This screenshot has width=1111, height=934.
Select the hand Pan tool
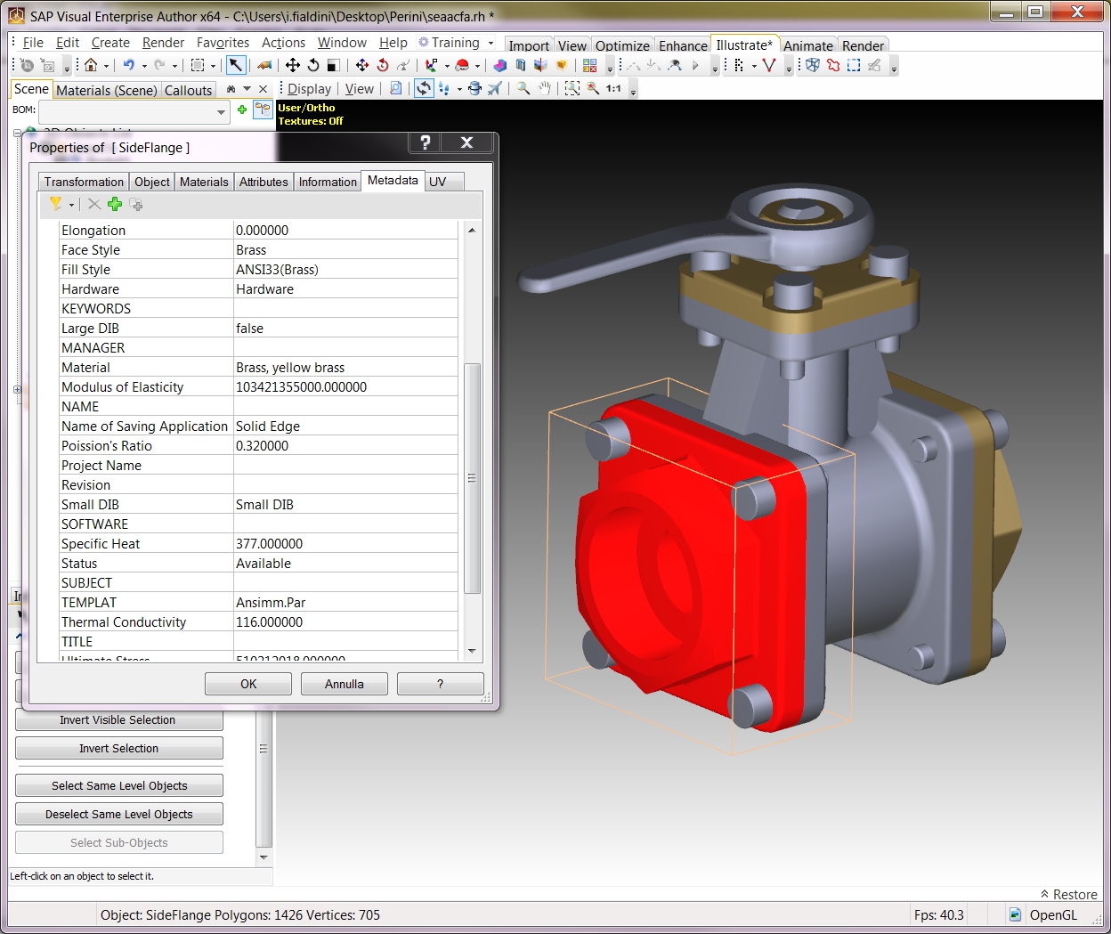tap(544, 88)
